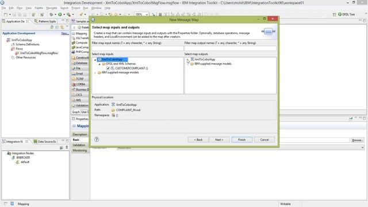Image resolution: width=368 pixels, height=207 pixels.
Task: Click the Filter map input names field
Action: (x=137, y=48)
